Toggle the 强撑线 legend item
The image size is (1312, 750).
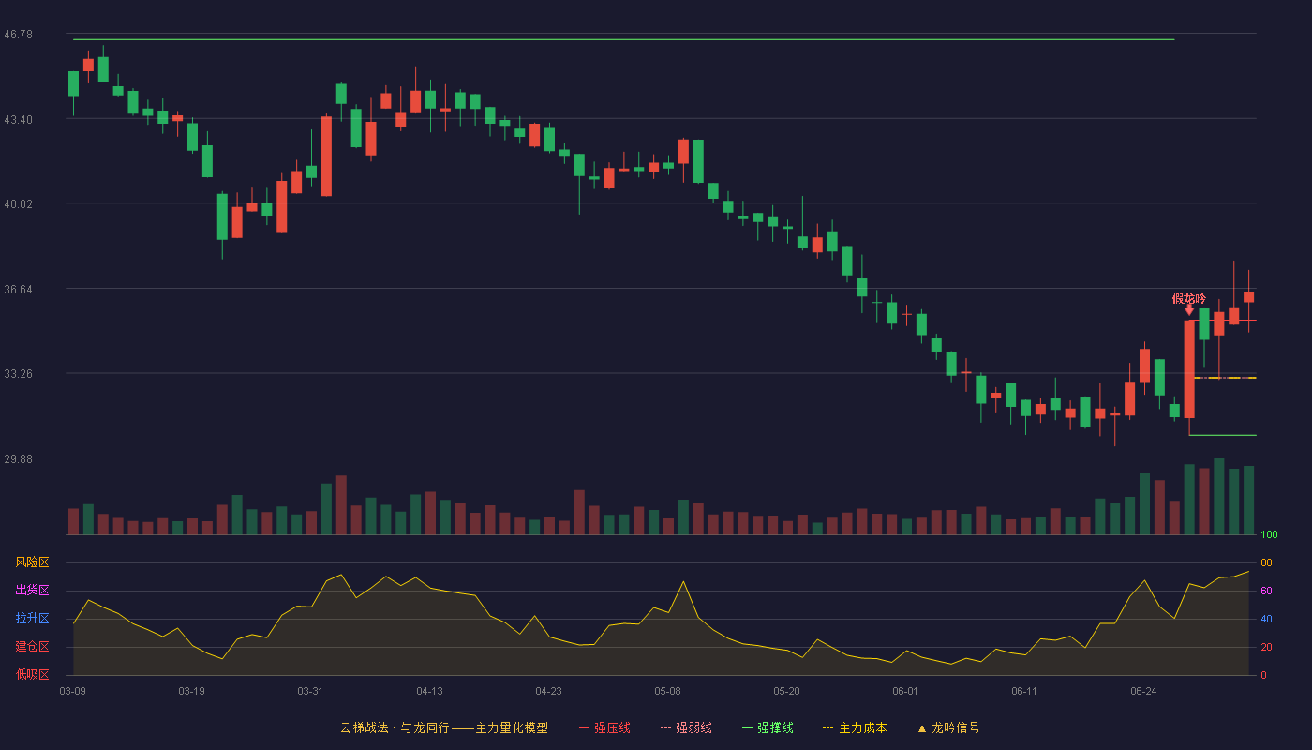[768, 727]
